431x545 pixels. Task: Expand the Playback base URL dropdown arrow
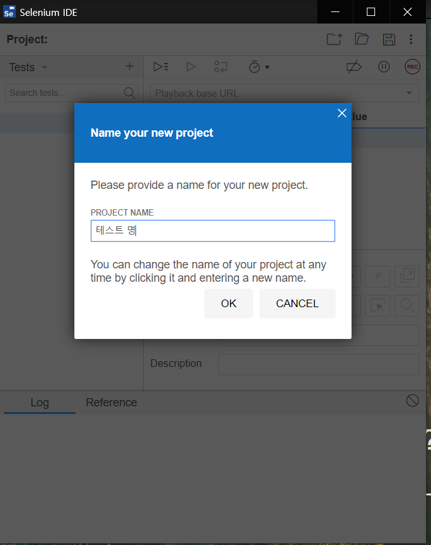(x=409, y=93)
